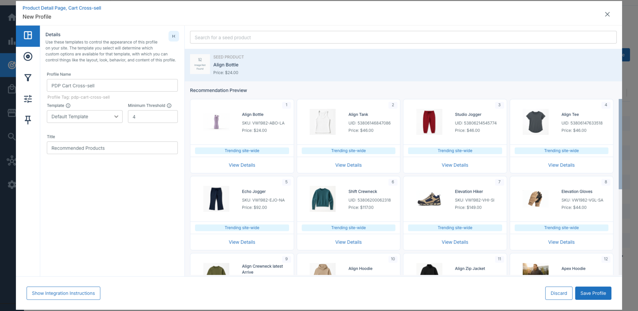638x311 pixels.
Task: Click the Minimum Threshold value field
Action: coord(153,117)
